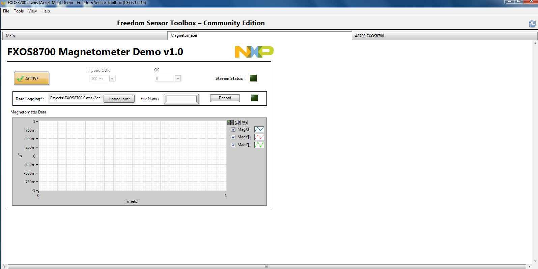Click the 'Stream Status:' label
Screen dimensions: 538x269
tap(229, 78)
